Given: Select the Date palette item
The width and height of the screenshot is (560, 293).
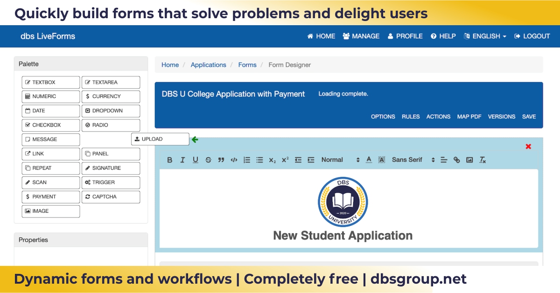Looking at the screenshot, I should point(51,111).
